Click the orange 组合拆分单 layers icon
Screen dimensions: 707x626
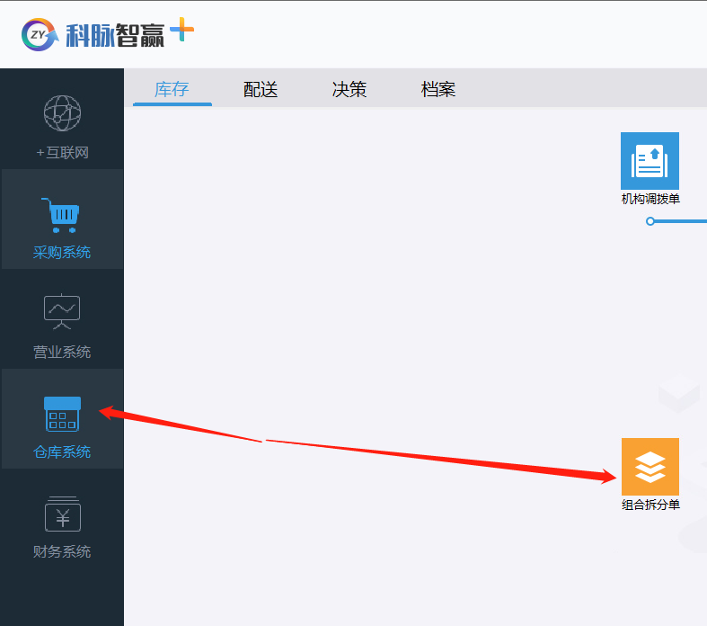[650, 467]
